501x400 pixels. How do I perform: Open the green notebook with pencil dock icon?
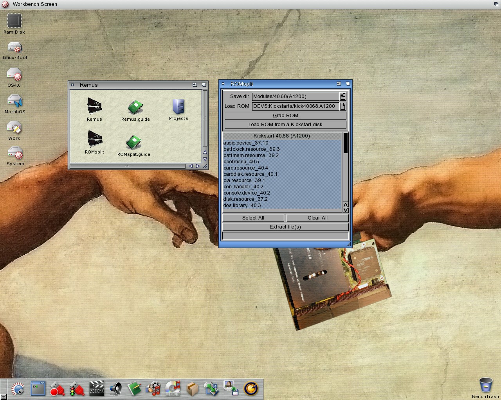(x=134, y=389)
